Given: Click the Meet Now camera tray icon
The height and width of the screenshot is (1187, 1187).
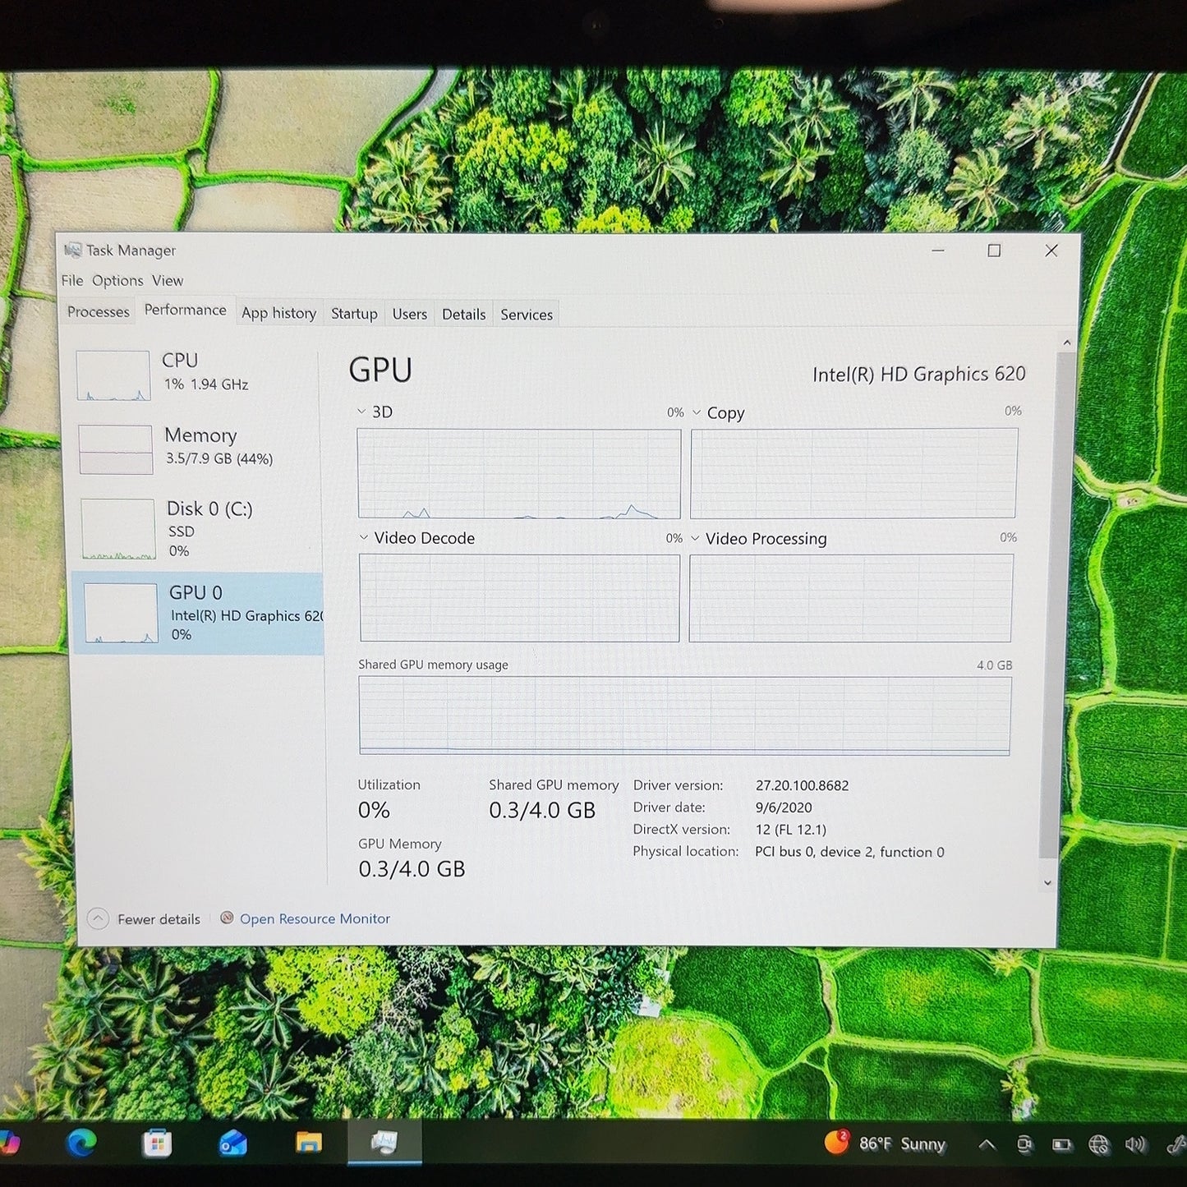Looking at the screenshot, I should click(x=1024, y=1144).
